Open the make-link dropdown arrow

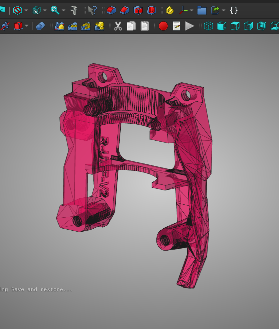[223, 10]
